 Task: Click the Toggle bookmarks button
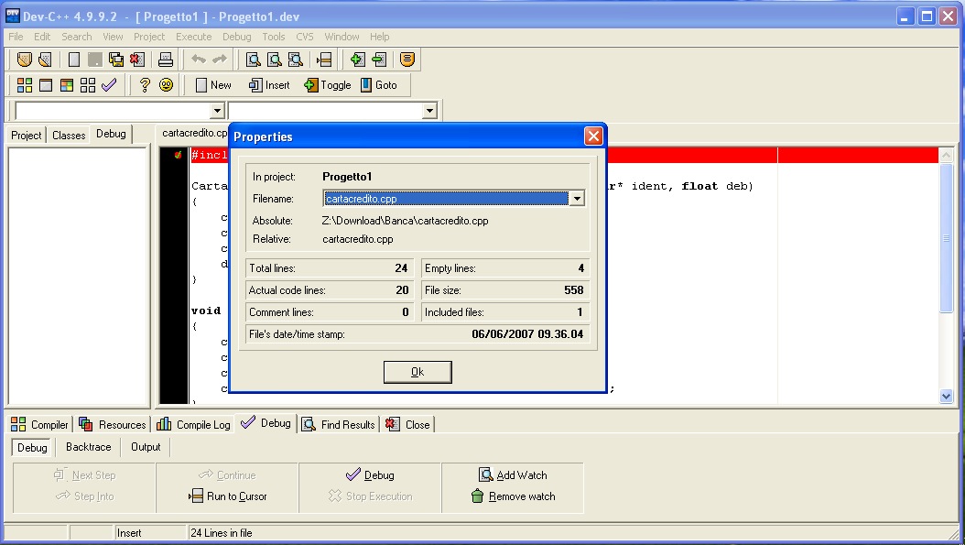(x=327, y=85)
